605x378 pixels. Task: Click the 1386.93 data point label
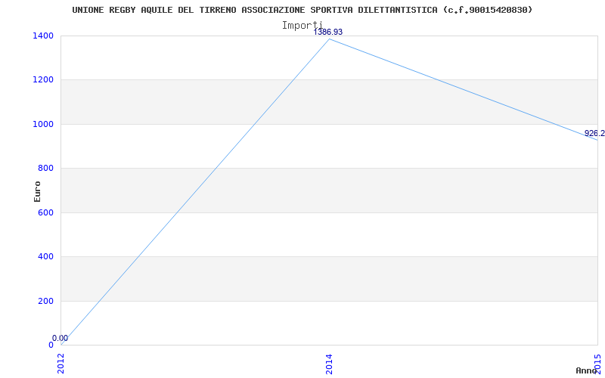[328, 32]
